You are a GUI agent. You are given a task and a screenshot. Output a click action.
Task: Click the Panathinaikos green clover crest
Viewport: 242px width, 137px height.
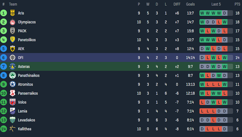pyautogui.click(x=13, y=75)
